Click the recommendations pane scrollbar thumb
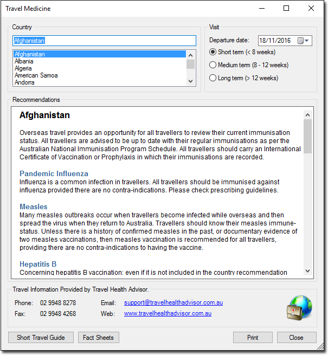The height and width of the screenshot is (355, 328). 307,136
